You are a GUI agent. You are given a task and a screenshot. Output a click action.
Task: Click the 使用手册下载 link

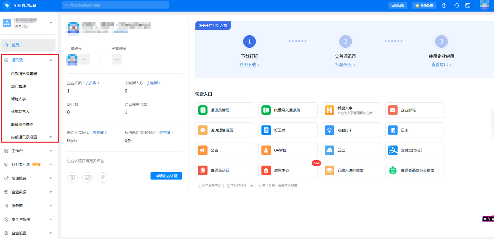pyautogui.click(x=209, y=186)
